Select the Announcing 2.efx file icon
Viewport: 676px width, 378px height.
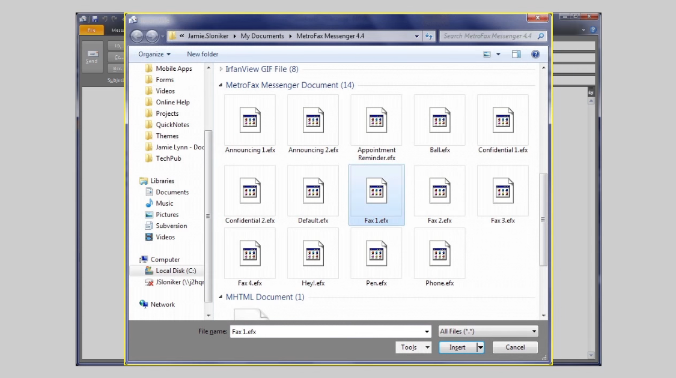pyautogui.click(x=313, y=121)
